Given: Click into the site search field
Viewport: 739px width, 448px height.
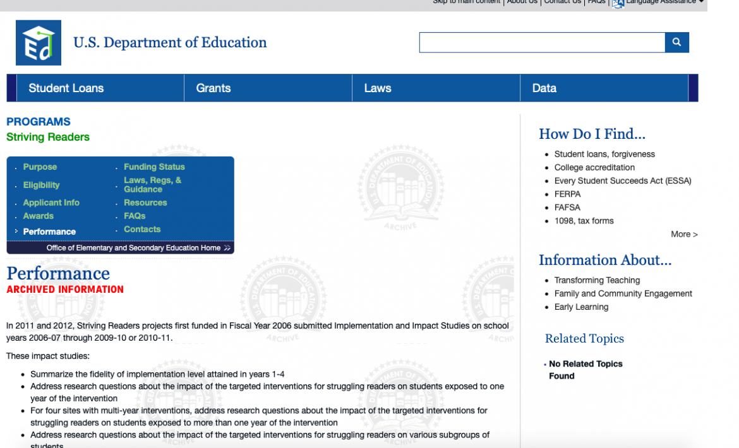Looking at the screenshot, I should pos(542,42).
